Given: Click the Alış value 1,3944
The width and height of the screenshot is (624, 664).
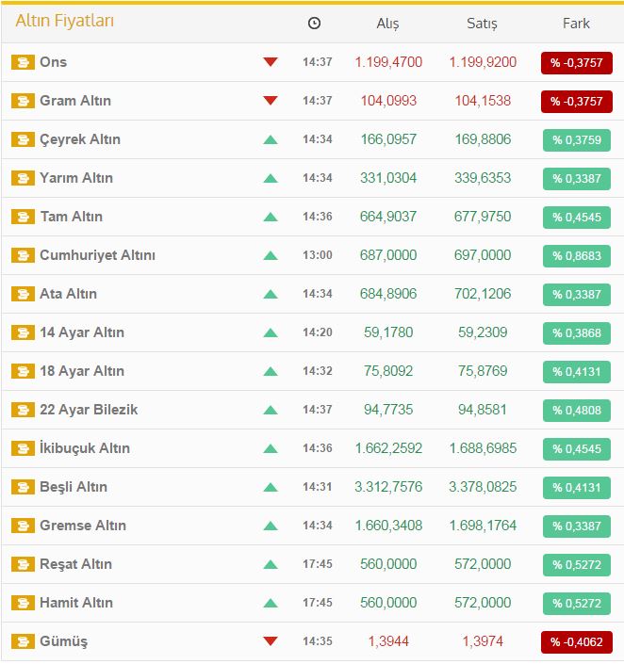Looking at the screenshot, I should tap(388, 641).
